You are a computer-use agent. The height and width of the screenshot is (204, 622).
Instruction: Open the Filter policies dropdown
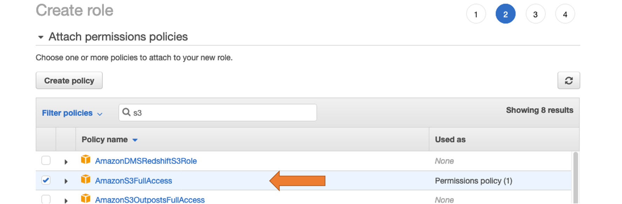coord(72,113)
